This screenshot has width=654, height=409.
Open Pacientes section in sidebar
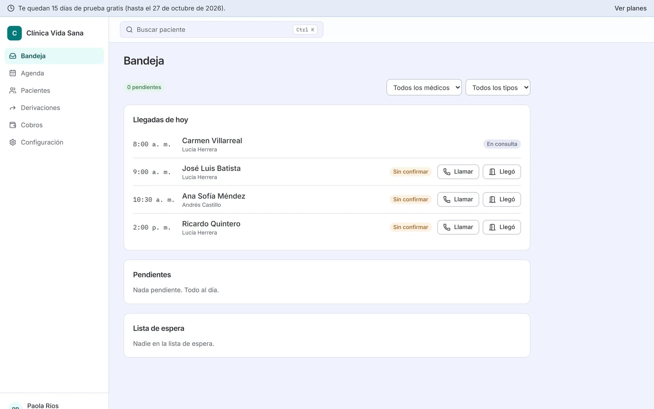point(54,91)
